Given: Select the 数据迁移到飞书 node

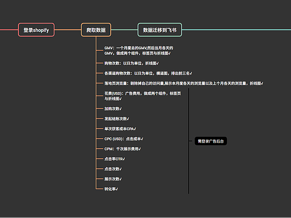Looking at the screenshot, I should pyautogui.click(x=159, y=30).
